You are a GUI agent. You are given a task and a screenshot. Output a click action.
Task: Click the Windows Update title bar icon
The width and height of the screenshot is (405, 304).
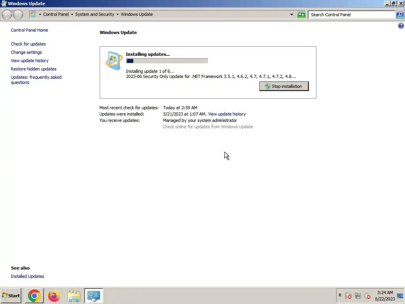point(4,3)
